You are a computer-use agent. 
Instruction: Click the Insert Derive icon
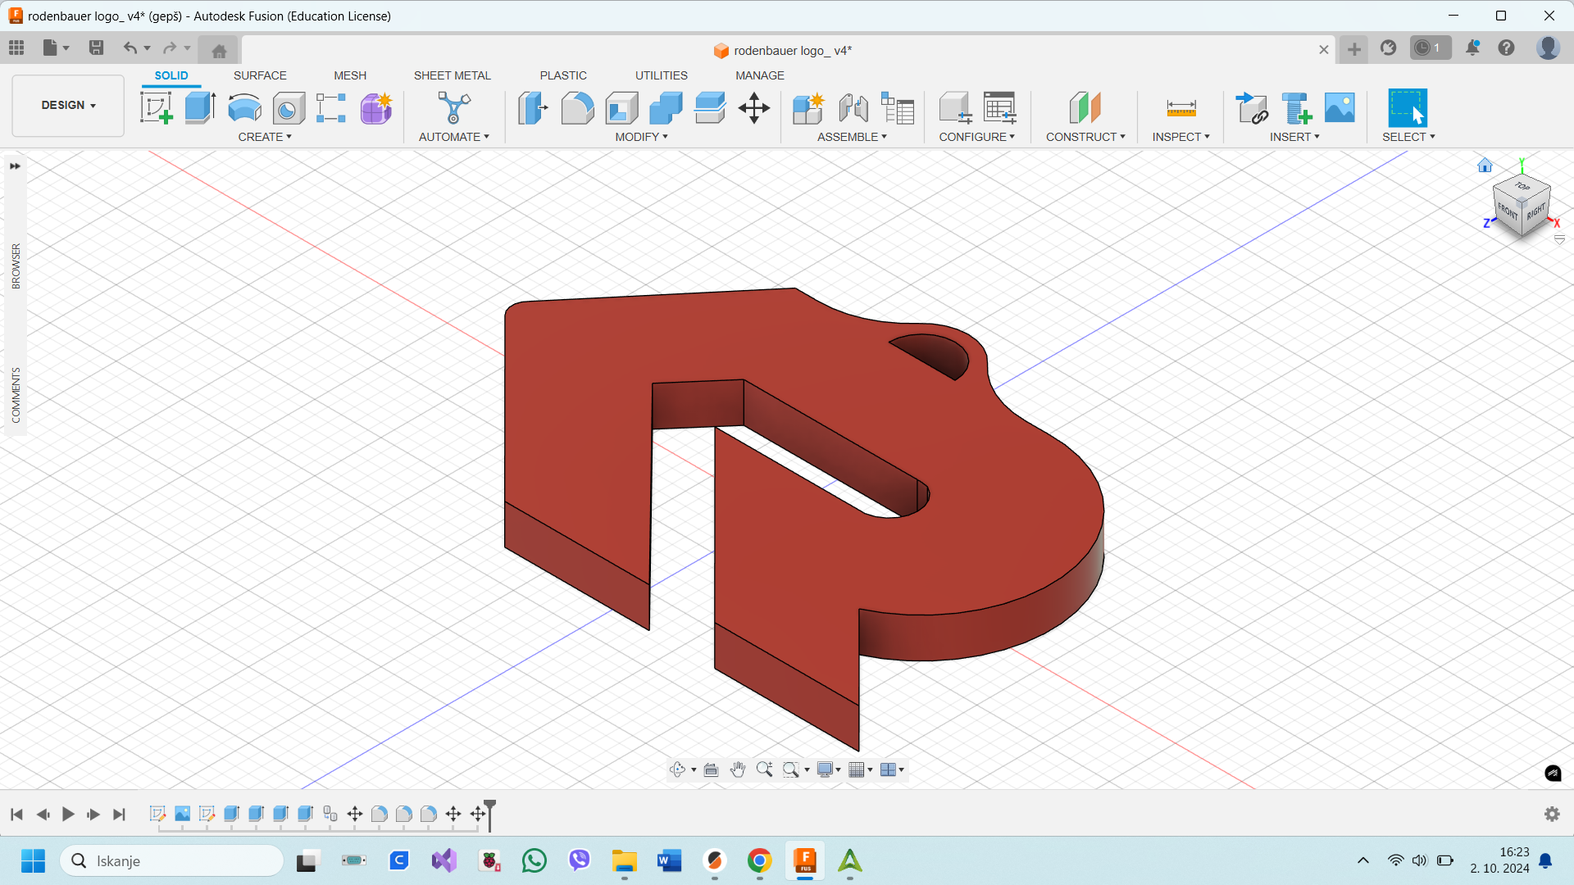click(x=1252, y=107)
